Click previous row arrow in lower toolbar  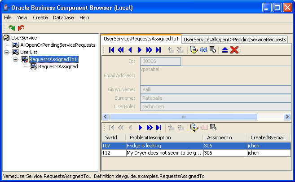coord(130,128)
